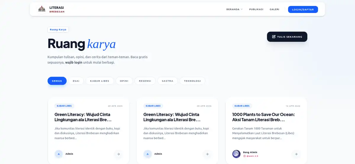This screenshot has width=355, height=164.
Task: Filter articles by Teknologi
Action: (192, 81)
